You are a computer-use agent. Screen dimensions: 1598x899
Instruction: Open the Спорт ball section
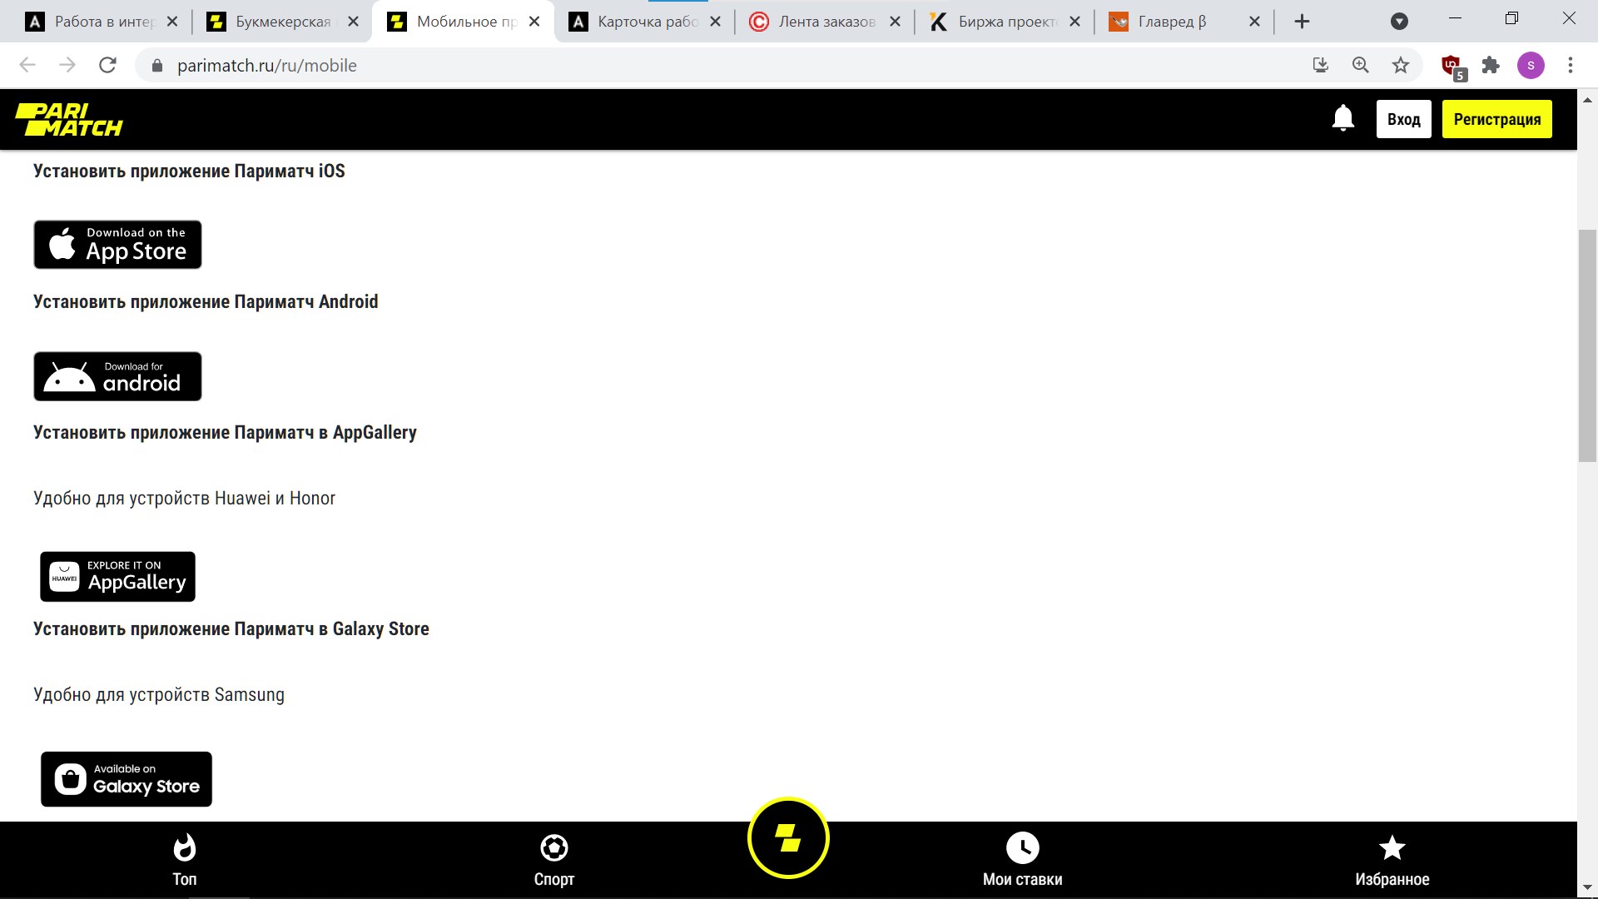(x=554, y=861)
